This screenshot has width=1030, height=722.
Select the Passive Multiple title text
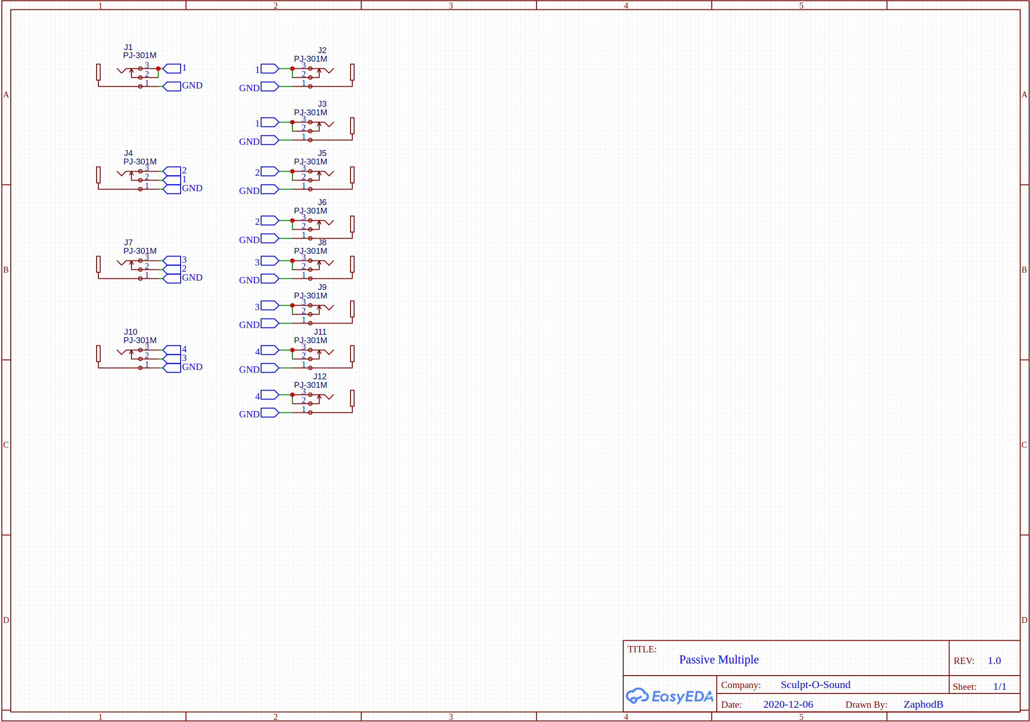click(x=719, y=659)
